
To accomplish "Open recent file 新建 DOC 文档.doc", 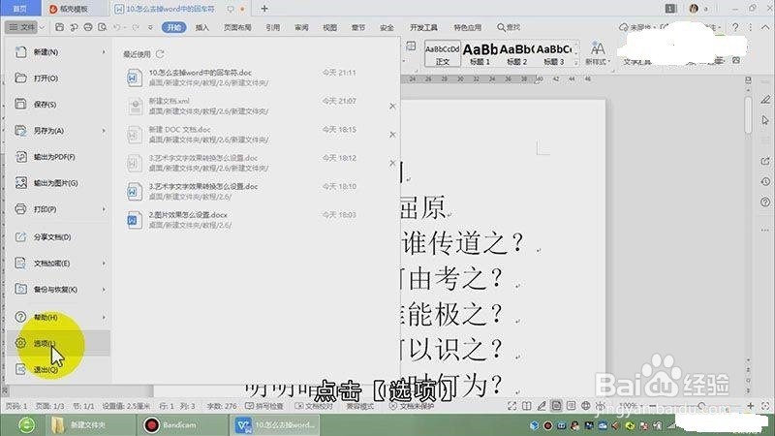I will [242, 135].
